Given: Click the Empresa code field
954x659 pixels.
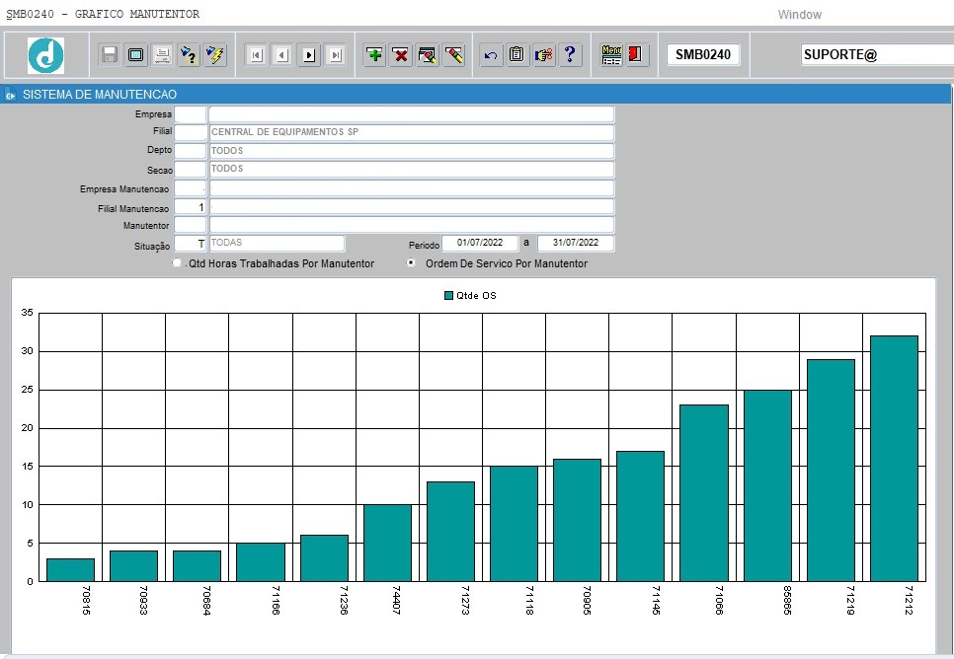Looking at the screenshot, I should click(x=191, y=114).
